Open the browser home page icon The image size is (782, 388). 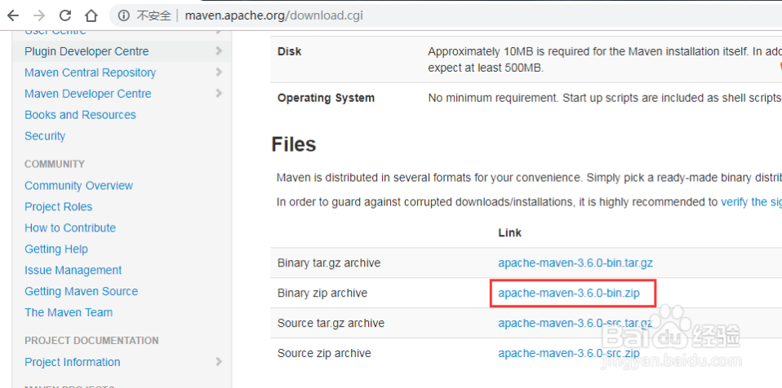[x=91, y=16]
